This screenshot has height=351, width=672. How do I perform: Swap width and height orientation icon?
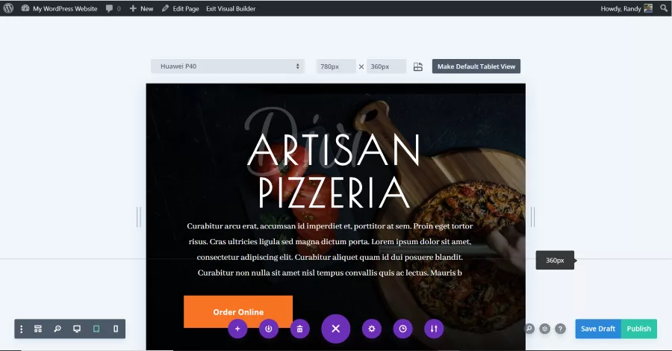[418, 66]
